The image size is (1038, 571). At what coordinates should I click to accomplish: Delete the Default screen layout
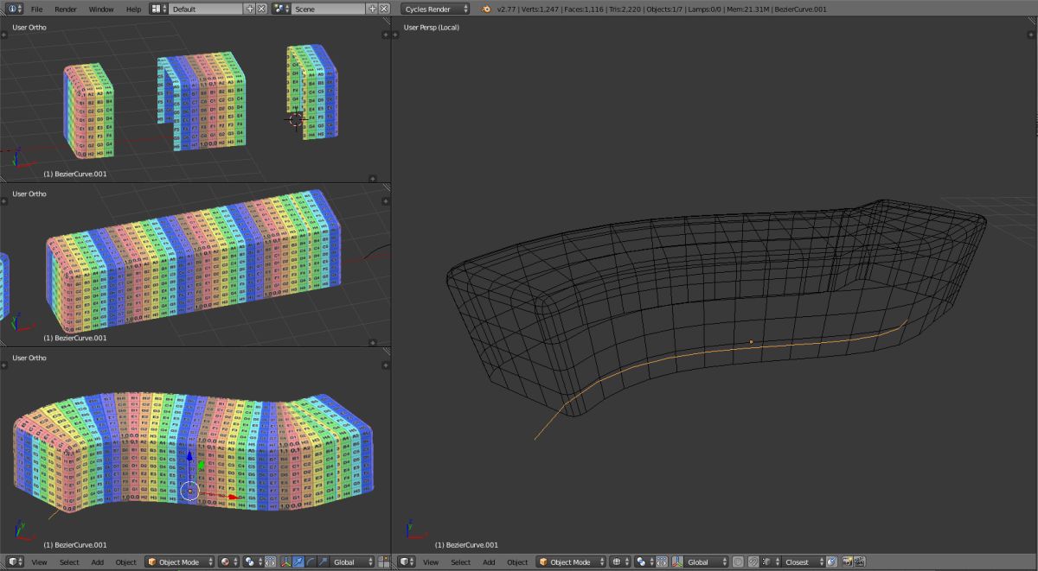pyautogui.click(x=261, y=9)
